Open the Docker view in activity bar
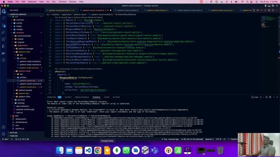 point(3,53)
